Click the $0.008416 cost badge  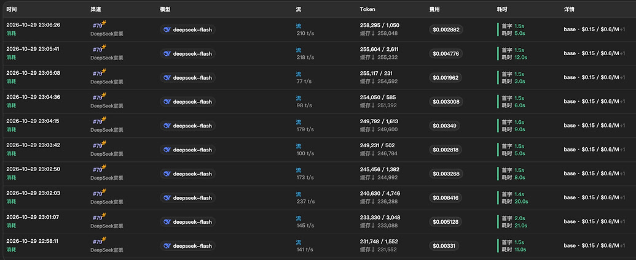pos(446,197)
